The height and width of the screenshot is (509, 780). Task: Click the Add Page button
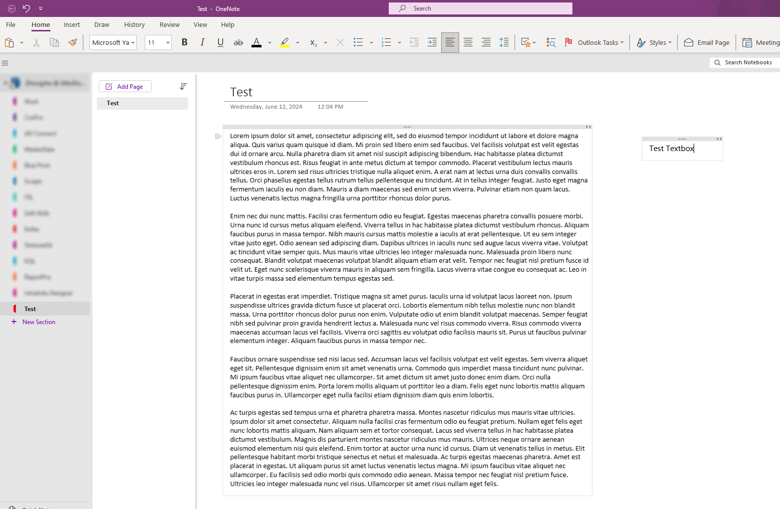click(x=125, y=86)
